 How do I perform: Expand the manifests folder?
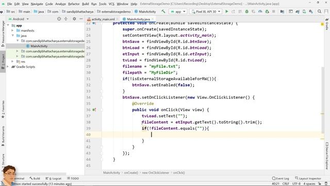[12, 30]
